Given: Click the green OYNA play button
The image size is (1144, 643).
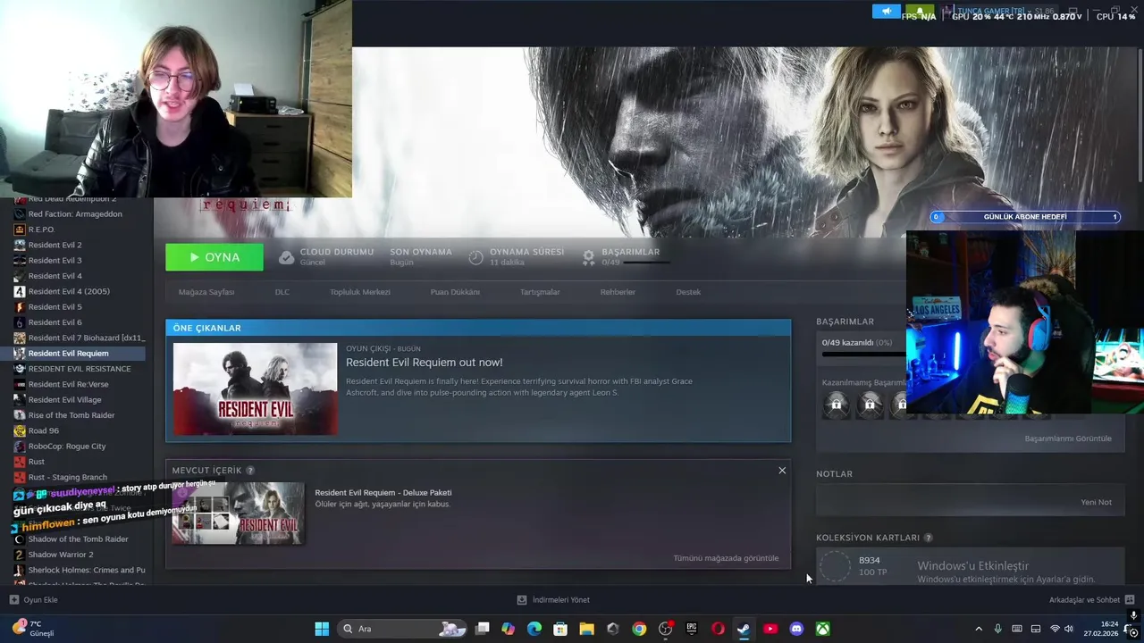Looking at the screenshot, I should click(x=214, y=257).
